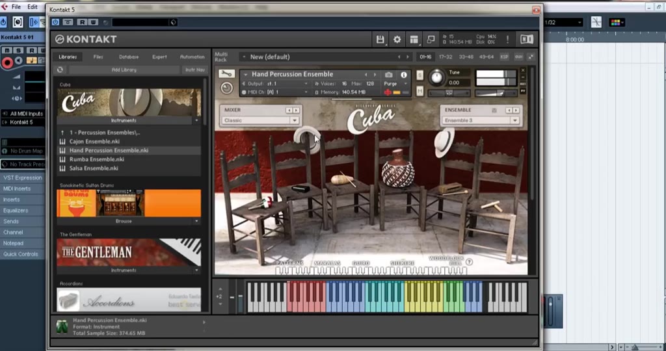666x351 pixels.
Task: Click the Add Library button
Action: point(124,70)
